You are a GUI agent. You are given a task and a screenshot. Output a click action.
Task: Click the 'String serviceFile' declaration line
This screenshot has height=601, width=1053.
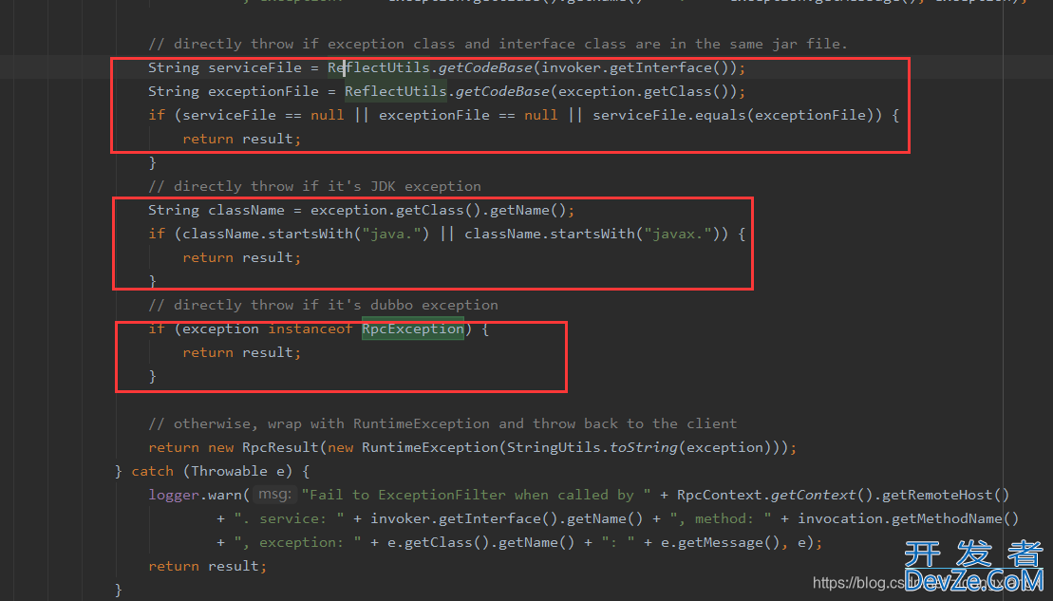(x=446, y=67)
